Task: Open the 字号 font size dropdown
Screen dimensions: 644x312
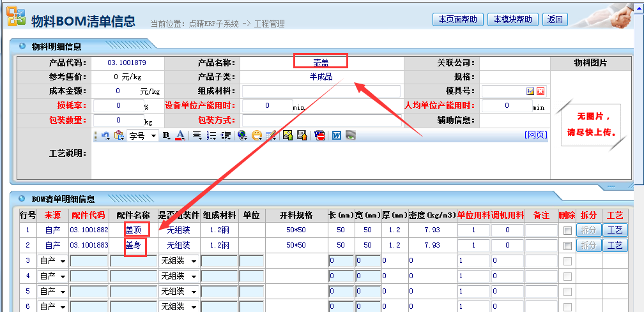Action: coord(142,135)
